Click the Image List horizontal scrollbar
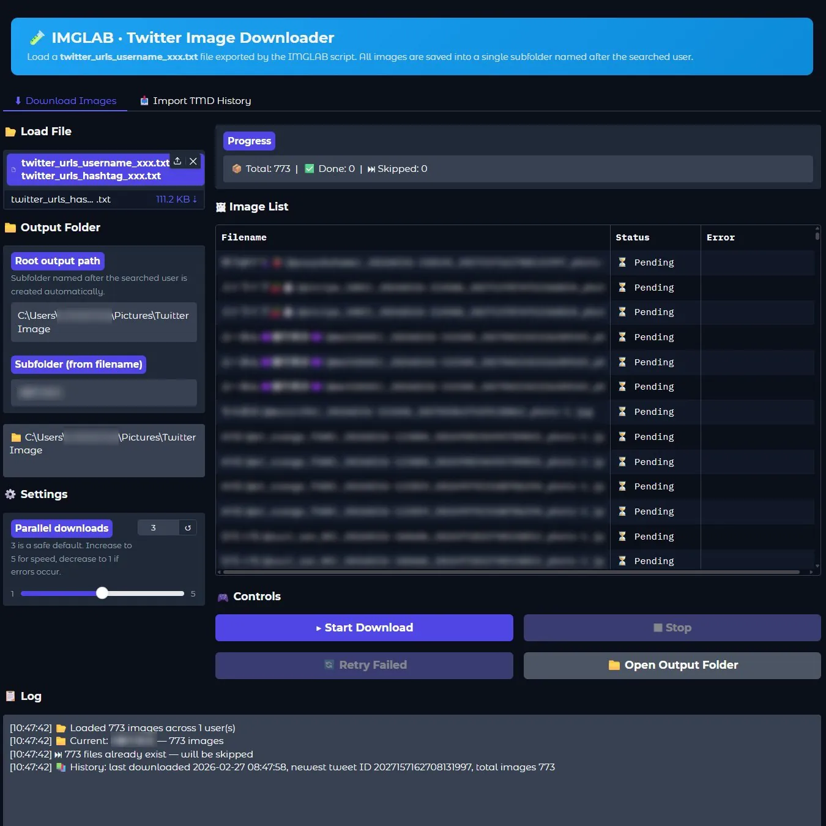The height and width of the screenshot is (826, 826). pos(512,572)
